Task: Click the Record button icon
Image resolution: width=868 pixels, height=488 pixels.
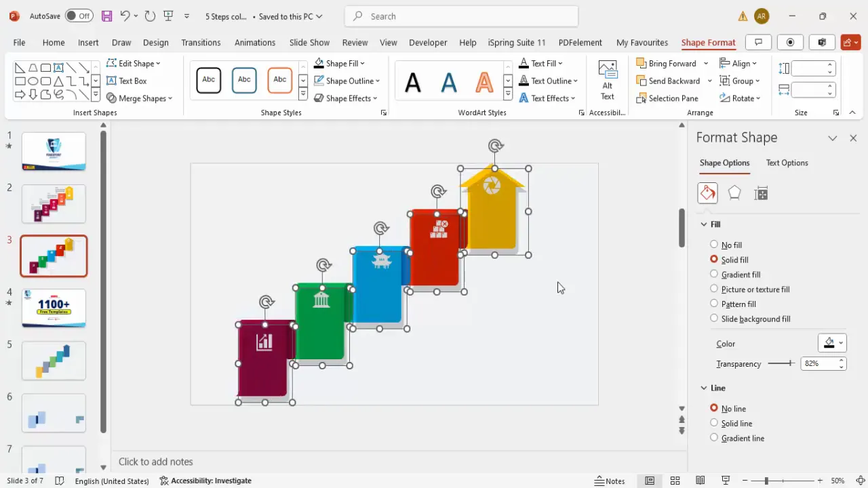Action: (790, 42)
